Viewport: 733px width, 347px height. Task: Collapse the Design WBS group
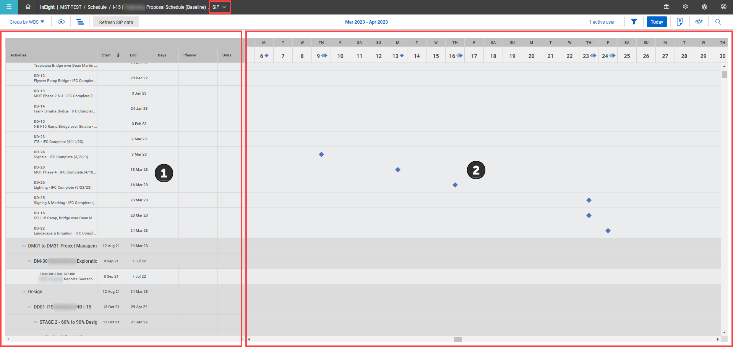(x=24, y=292)
